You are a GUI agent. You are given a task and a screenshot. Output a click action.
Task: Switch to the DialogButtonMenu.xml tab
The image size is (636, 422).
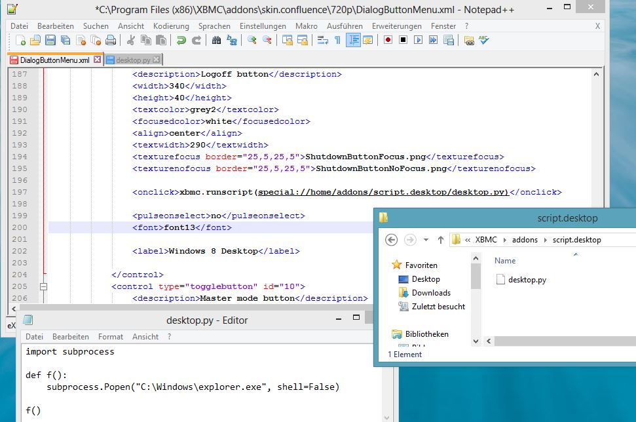(55, 60)
